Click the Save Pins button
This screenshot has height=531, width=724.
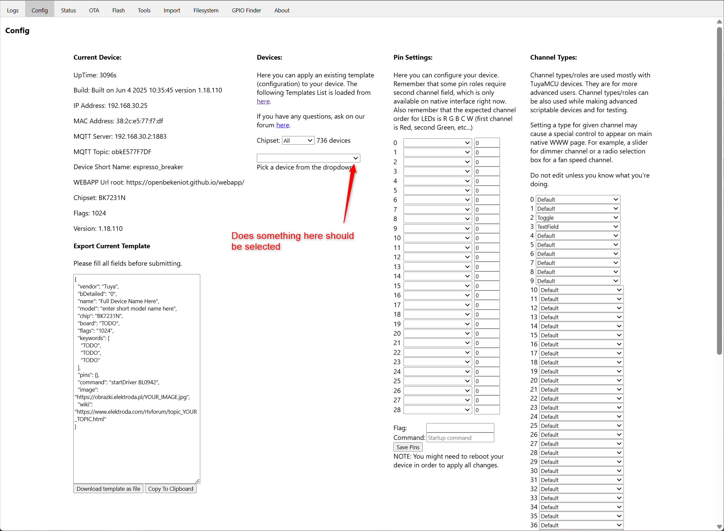click(408, 447)
